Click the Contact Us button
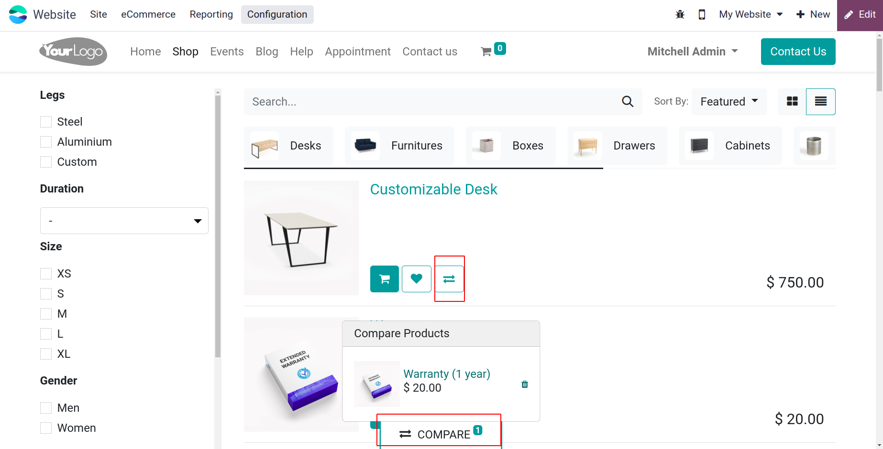Viewport: 883px width, 449px height. [x=798, y=52]
